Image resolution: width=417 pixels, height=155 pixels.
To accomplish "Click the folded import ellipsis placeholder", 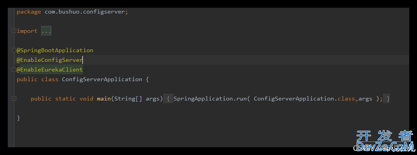I will [46, 31].
